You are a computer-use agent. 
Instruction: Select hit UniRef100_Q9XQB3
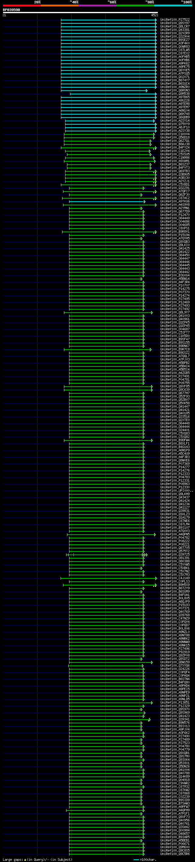175,242
